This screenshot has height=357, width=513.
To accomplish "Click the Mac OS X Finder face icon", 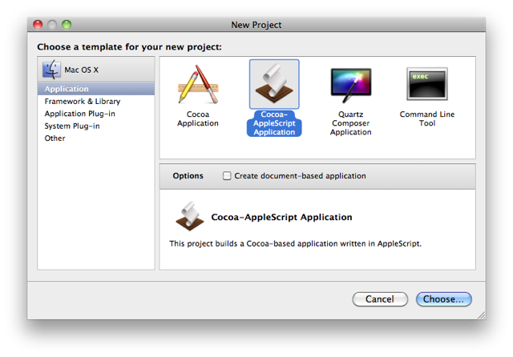I will (53, 70).
